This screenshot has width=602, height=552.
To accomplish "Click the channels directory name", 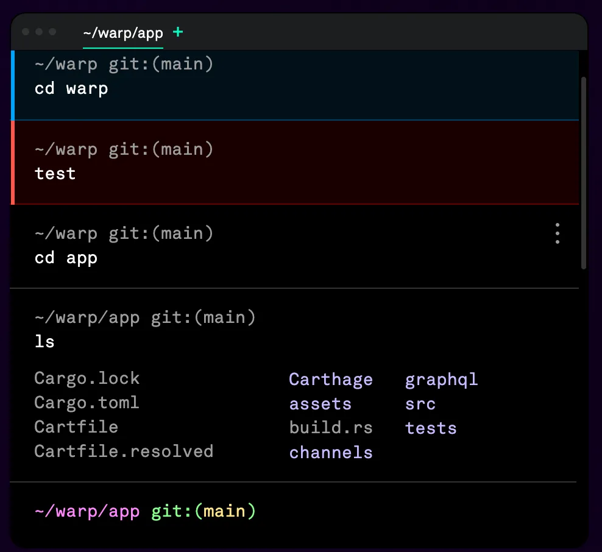I will click(331, 453).
